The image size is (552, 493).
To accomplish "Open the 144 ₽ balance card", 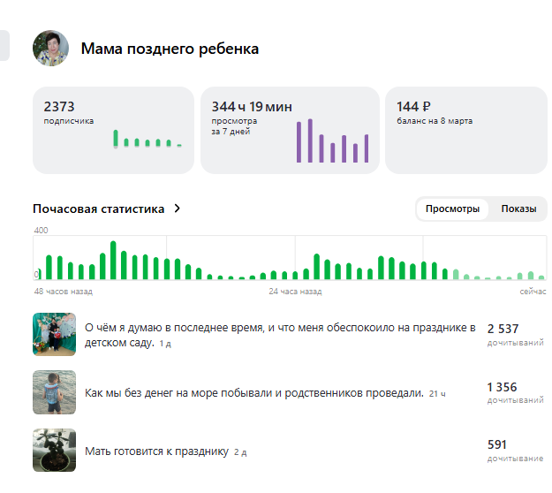I will (x=466, y=130).
